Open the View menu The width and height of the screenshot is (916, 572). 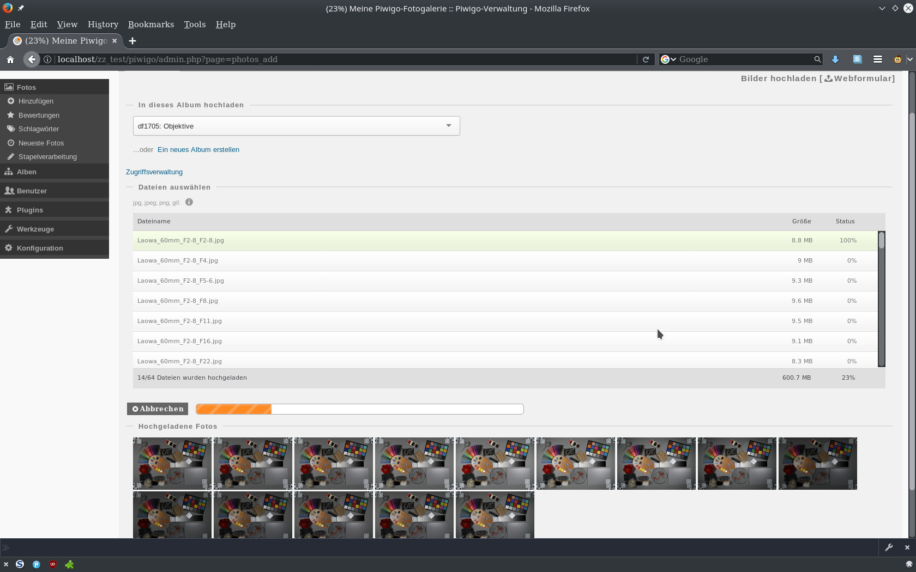67,25
